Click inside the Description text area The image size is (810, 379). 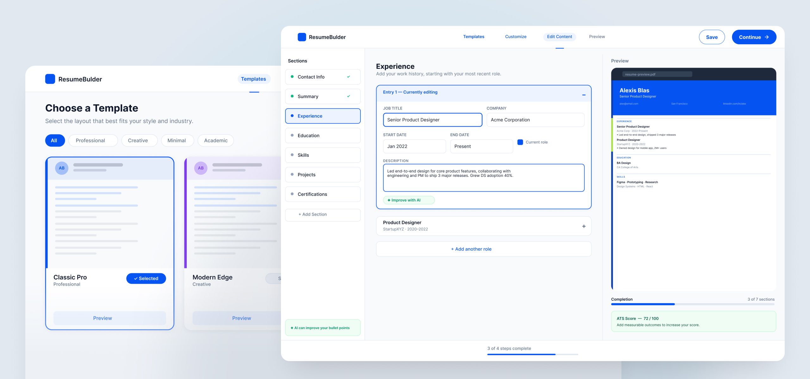[483, 177]
